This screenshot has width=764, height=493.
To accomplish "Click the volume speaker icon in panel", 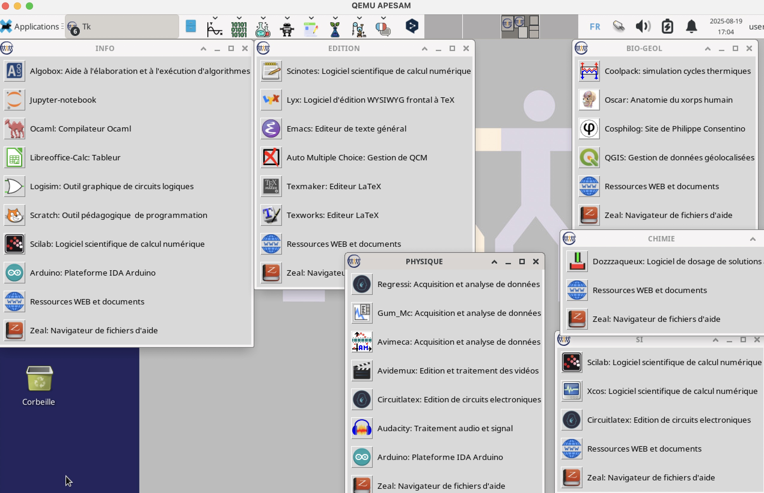I will [x=643, y=26].
